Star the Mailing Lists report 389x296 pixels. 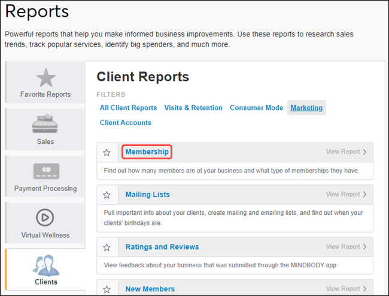click(x=107, y=195)
